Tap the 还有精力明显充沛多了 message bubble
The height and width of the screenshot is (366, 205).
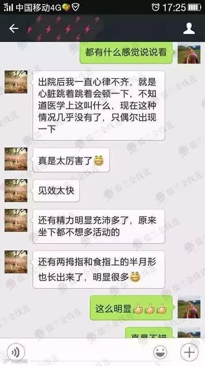(x=99, y=226)
